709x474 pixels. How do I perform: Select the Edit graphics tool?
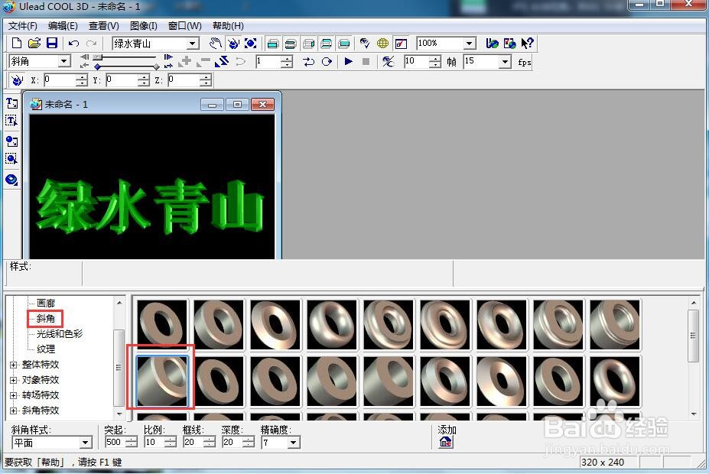coord(11,158)
